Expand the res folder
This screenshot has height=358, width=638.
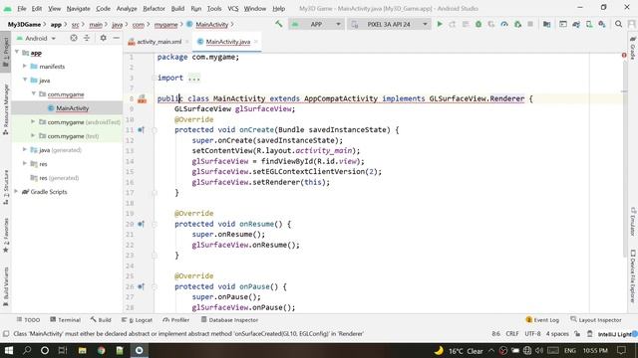click(25, 163)
